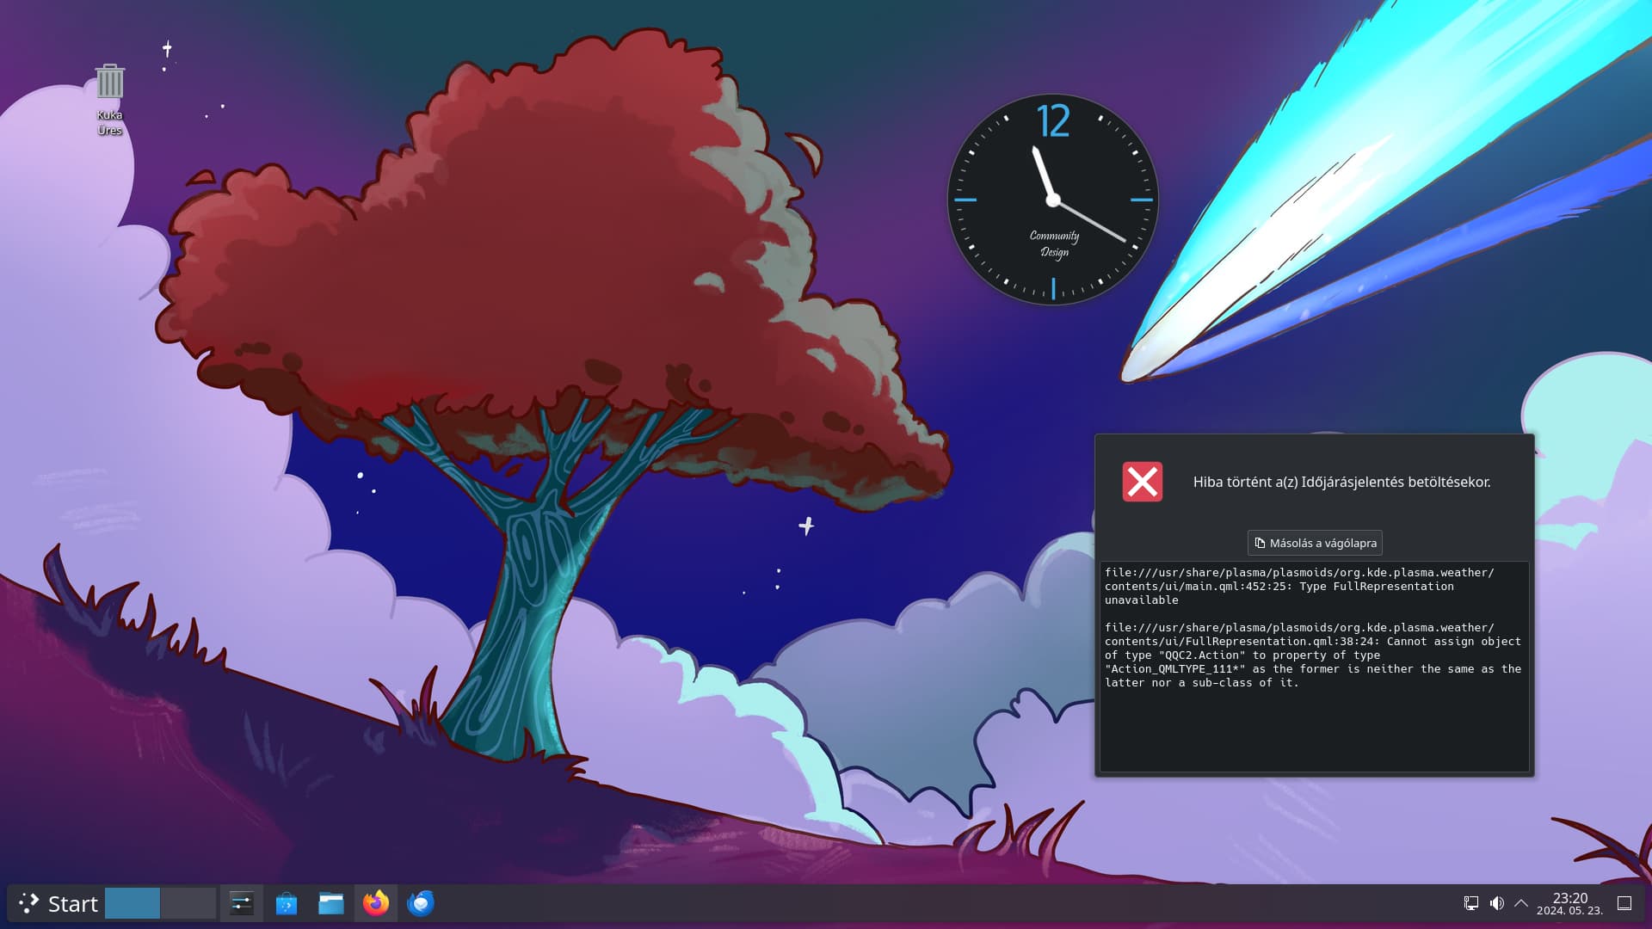Open the Kuka trash desktop icon

110,83
